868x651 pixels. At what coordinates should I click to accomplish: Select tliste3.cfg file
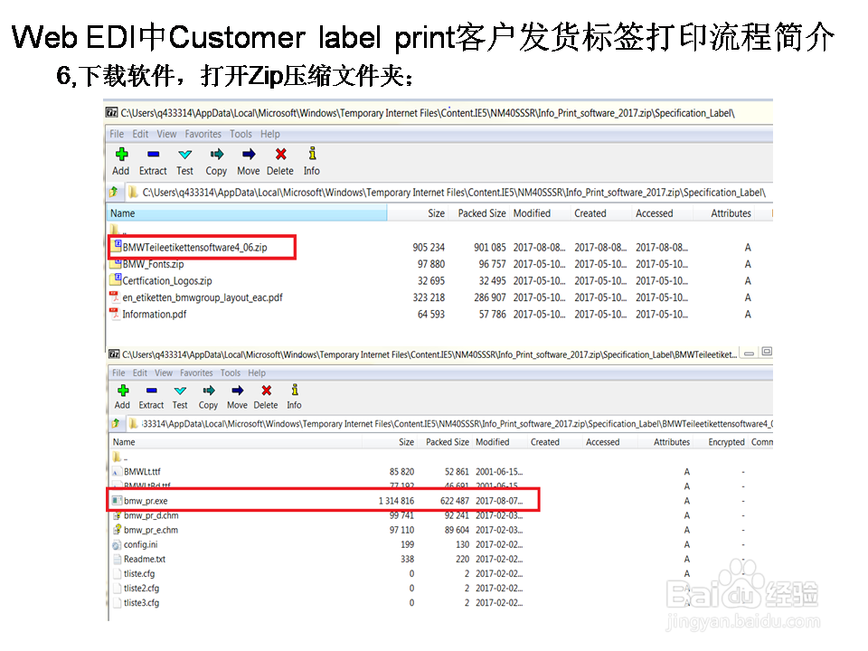point(142,602)
